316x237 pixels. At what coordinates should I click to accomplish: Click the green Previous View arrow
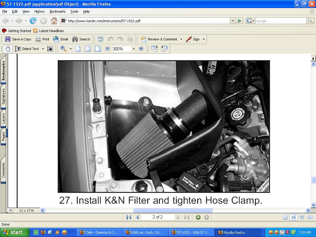click(x=198, y=217)
